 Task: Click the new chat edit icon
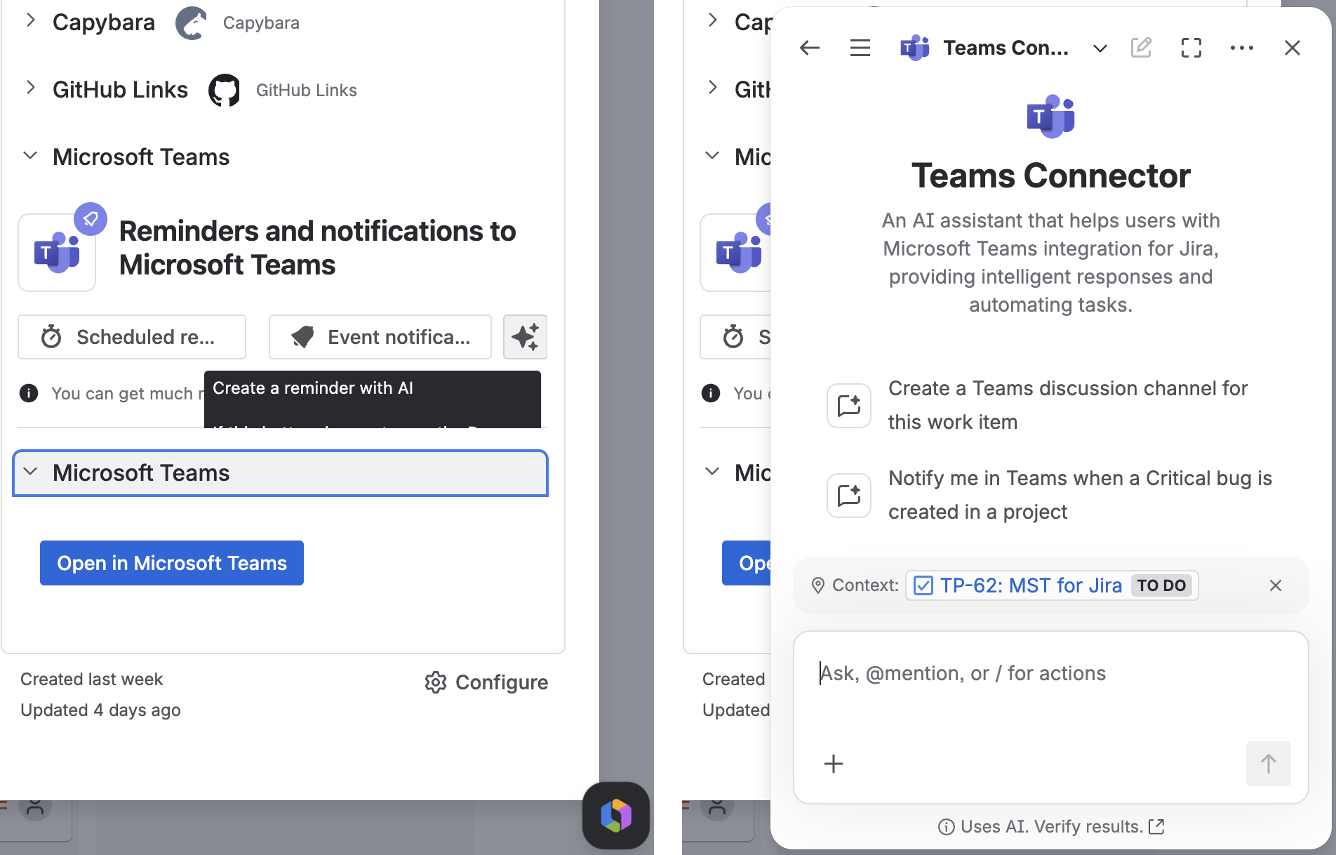click(1142, 48)
